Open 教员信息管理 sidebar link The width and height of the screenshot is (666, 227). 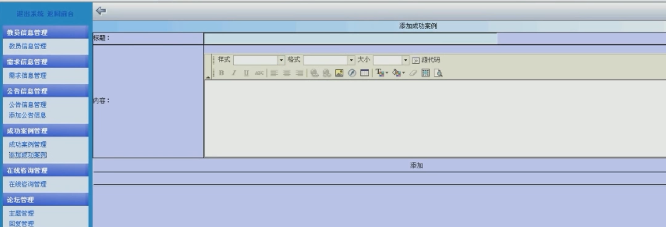(x=28, y=46)
